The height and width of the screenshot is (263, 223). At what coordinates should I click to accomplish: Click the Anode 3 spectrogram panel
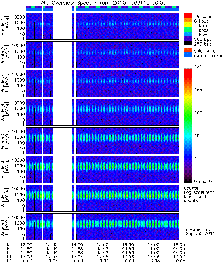coord(103,83)
